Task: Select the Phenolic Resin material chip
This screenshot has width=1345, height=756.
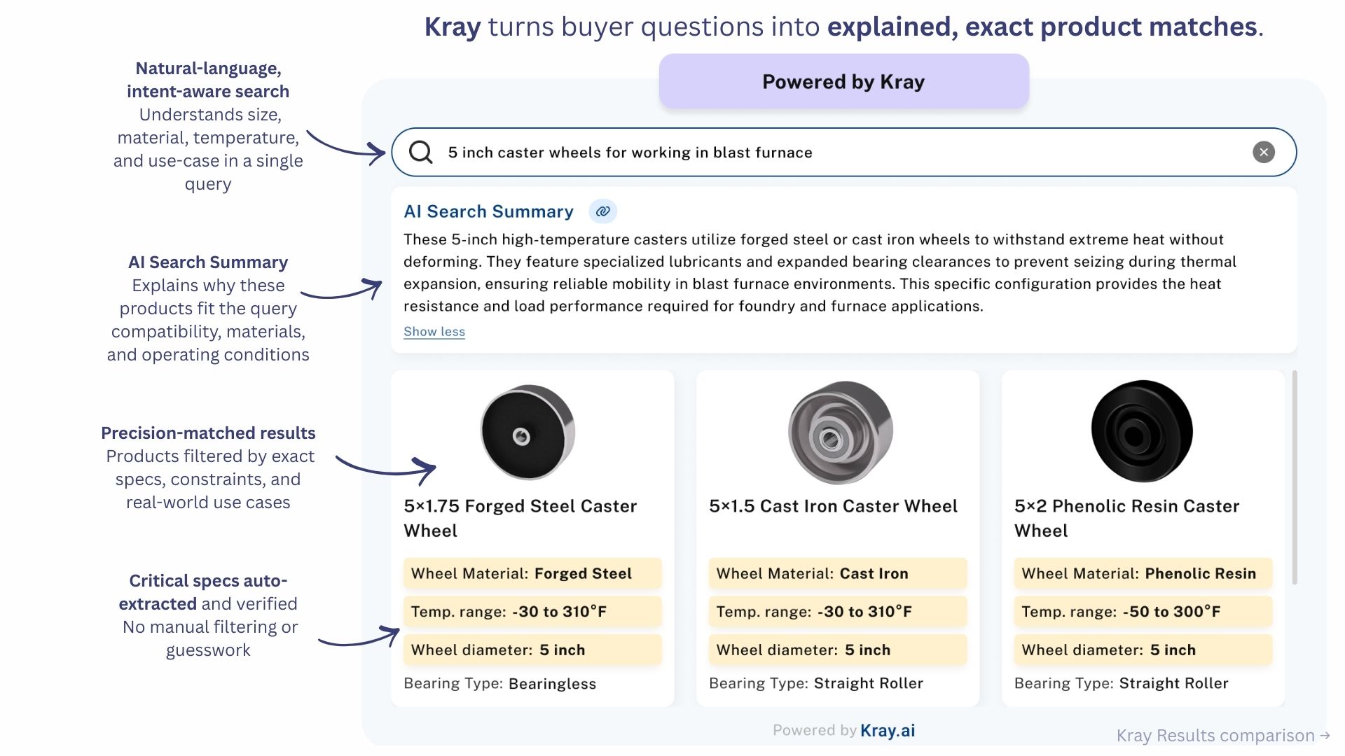Action: pos(1143,573)
